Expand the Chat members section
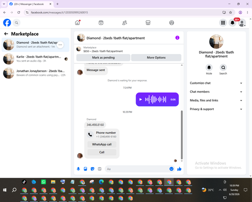 click(216, 92)
